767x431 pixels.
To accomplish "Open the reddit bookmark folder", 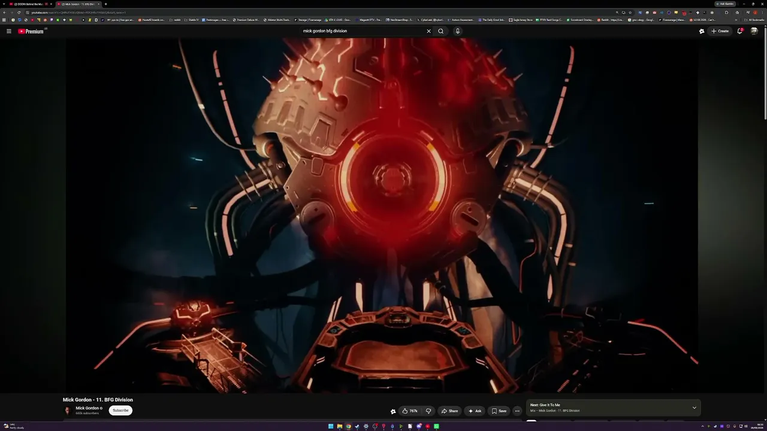I will click(175, 20).
